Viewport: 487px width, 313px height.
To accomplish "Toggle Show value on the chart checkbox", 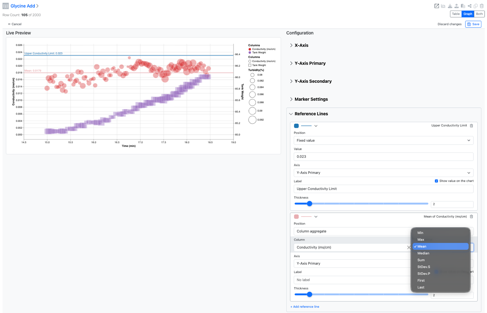I will tap(436, 181).
